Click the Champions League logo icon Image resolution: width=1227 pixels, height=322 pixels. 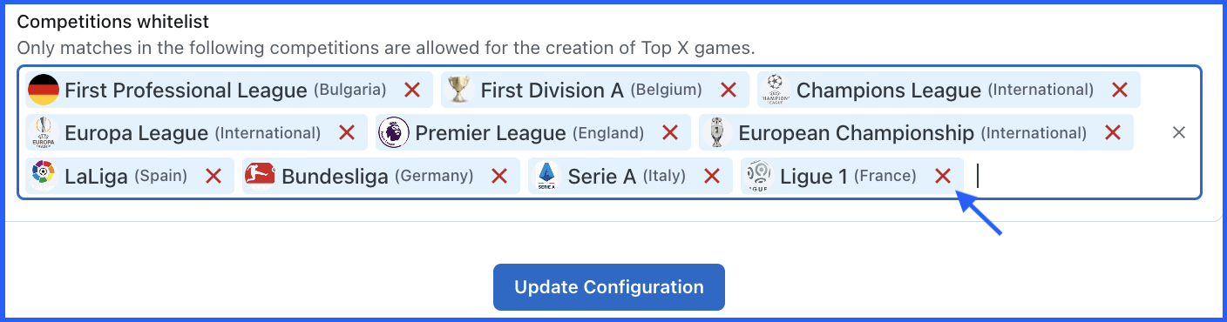click(x=775, y=90)
